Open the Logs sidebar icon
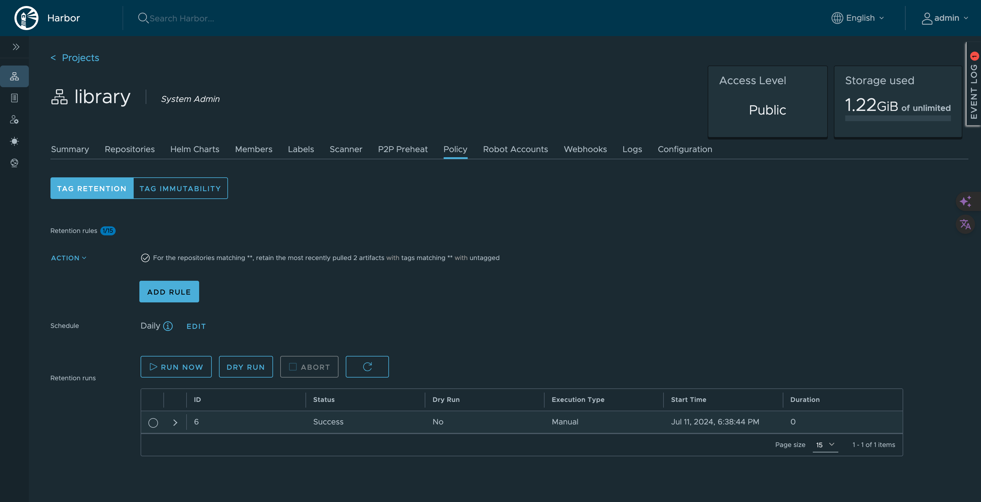 [x=14, y=98]
